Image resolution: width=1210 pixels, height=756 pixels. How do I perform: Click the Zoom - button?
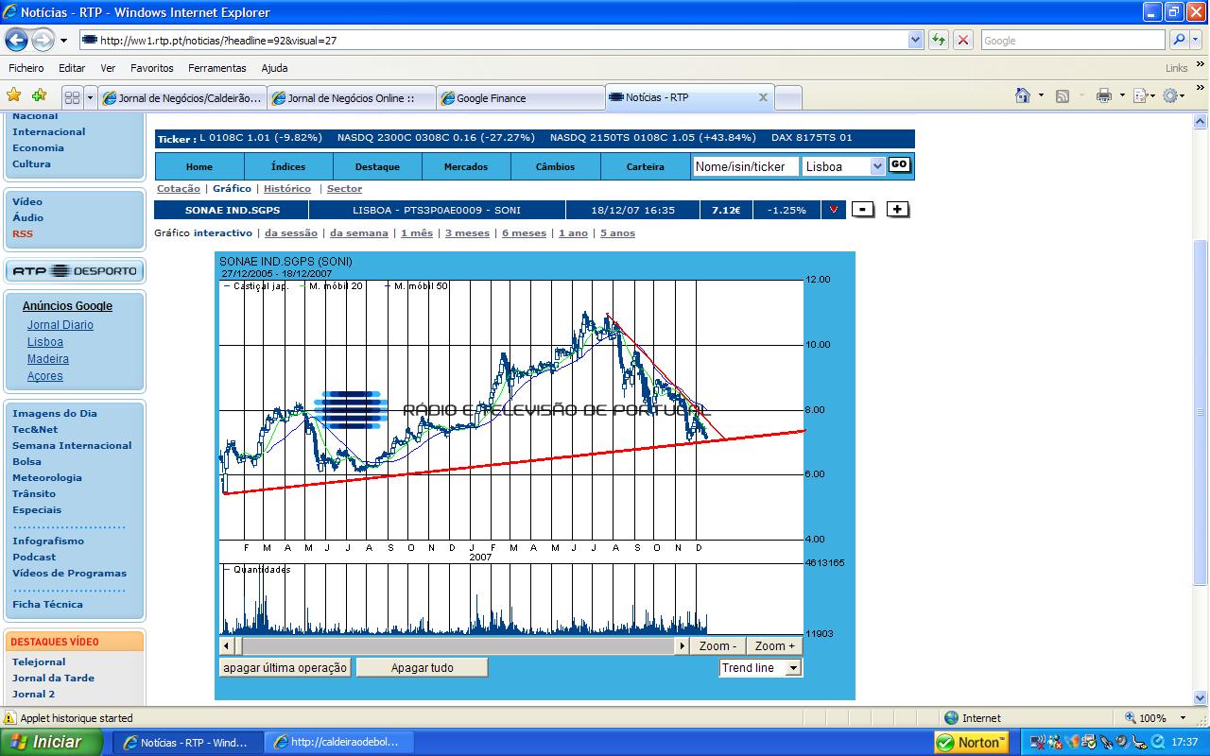click(718, 646)
